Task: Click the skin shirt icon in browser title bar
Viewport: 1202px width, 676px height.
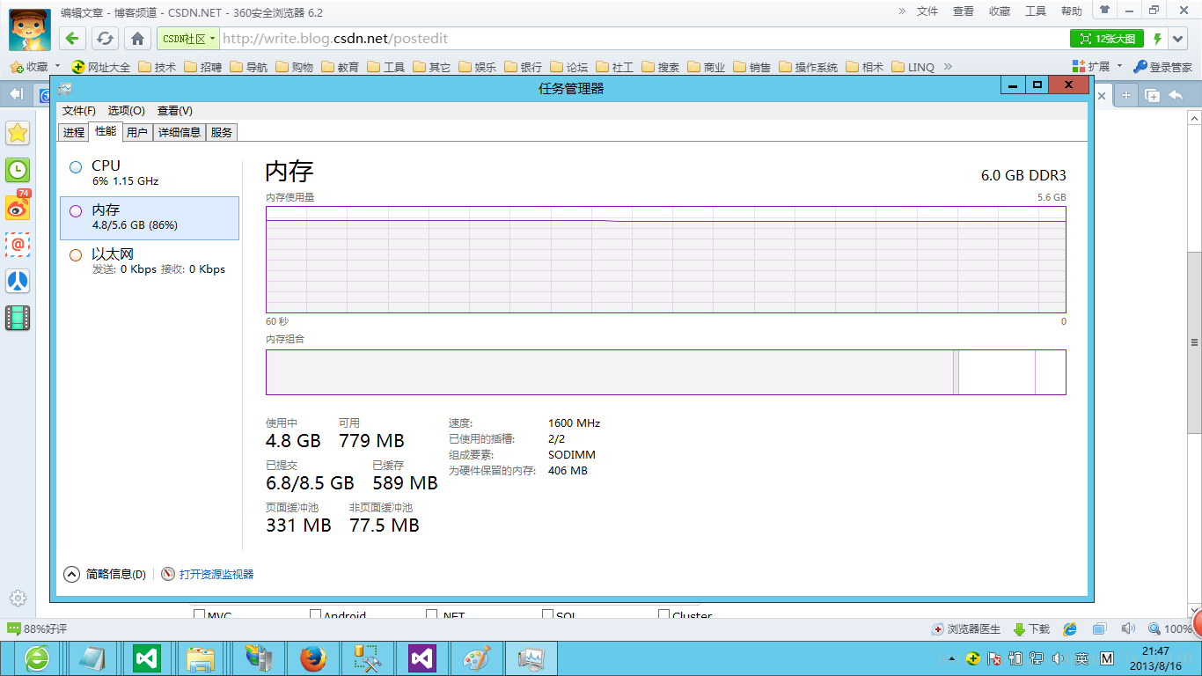Action: tap(1104, 11)
